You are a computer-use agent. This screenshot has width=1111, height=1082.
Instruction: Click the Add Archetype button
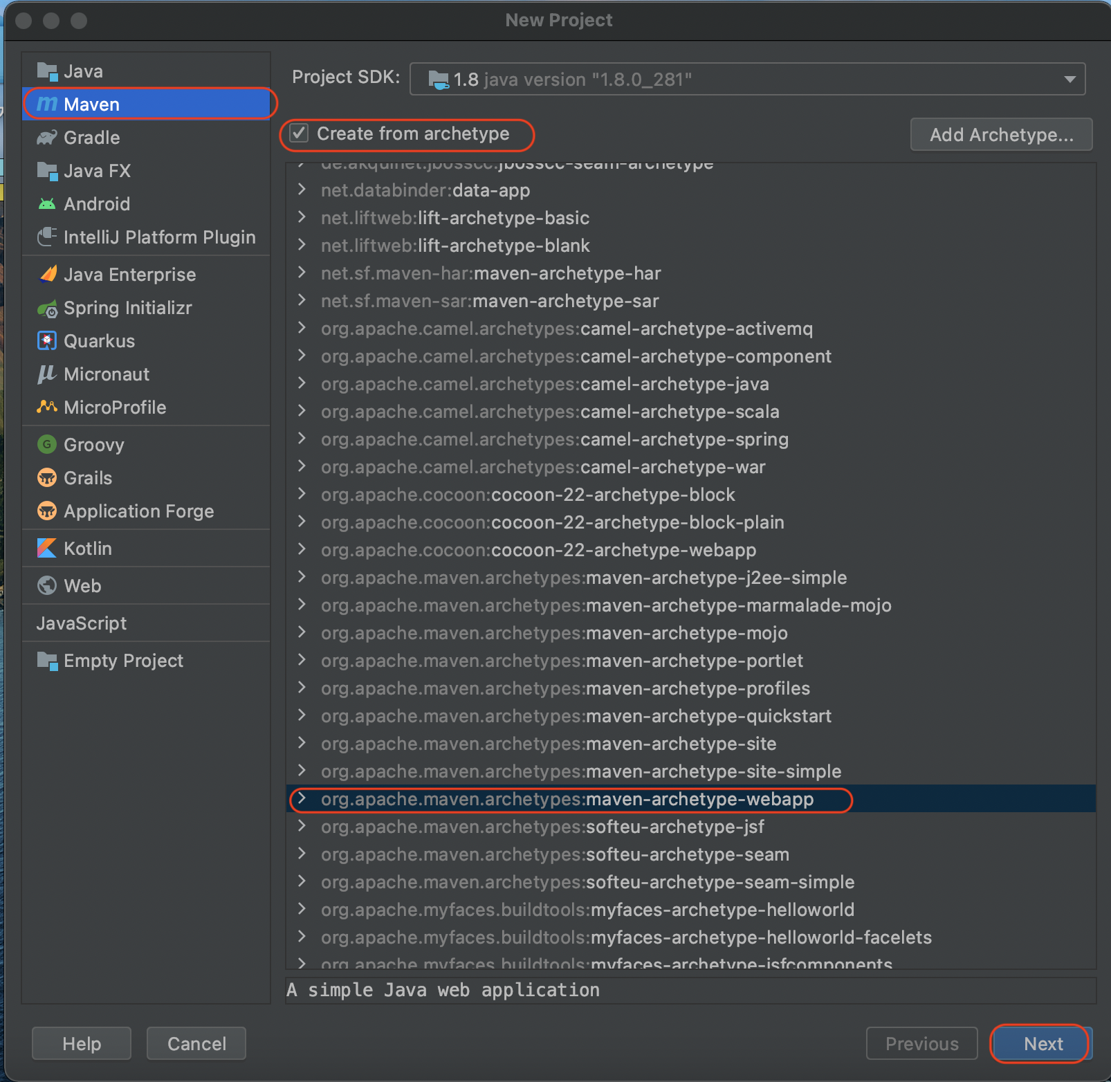click(x=1001, y=134)
